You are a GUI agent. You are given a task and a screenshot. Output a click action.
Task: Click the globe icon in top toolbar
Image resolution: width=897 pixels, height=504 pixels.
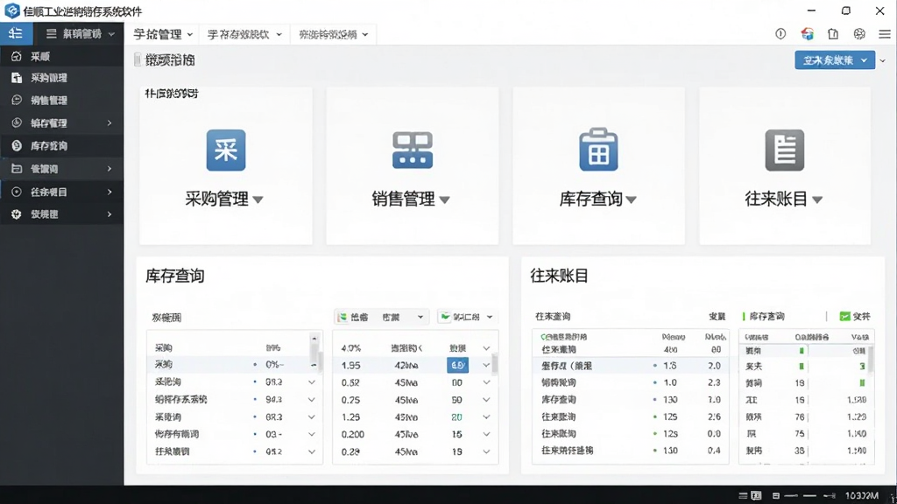tap(859, 34)
